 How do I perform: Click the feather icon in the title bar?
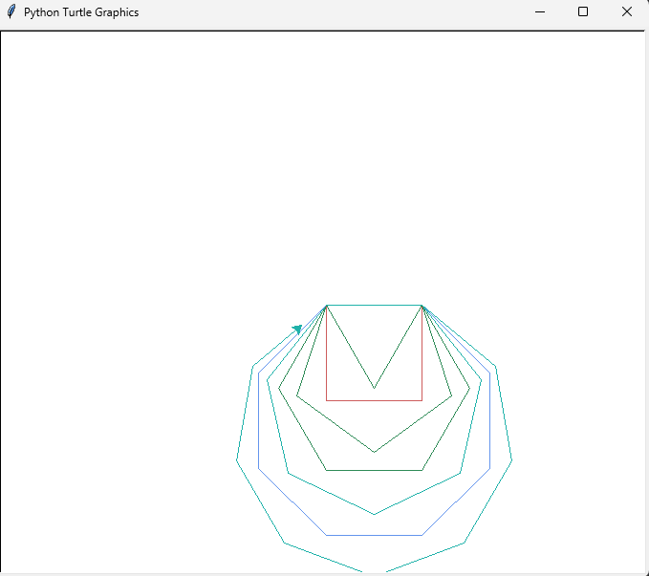pos(11,12)
